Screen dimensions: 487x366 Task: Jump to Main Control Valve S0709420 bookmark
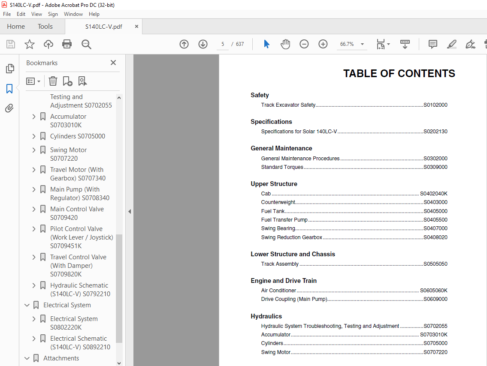coord(77,213)
